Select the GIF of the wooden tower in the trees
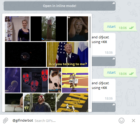140x126 pixels. (x=49, y=29)
